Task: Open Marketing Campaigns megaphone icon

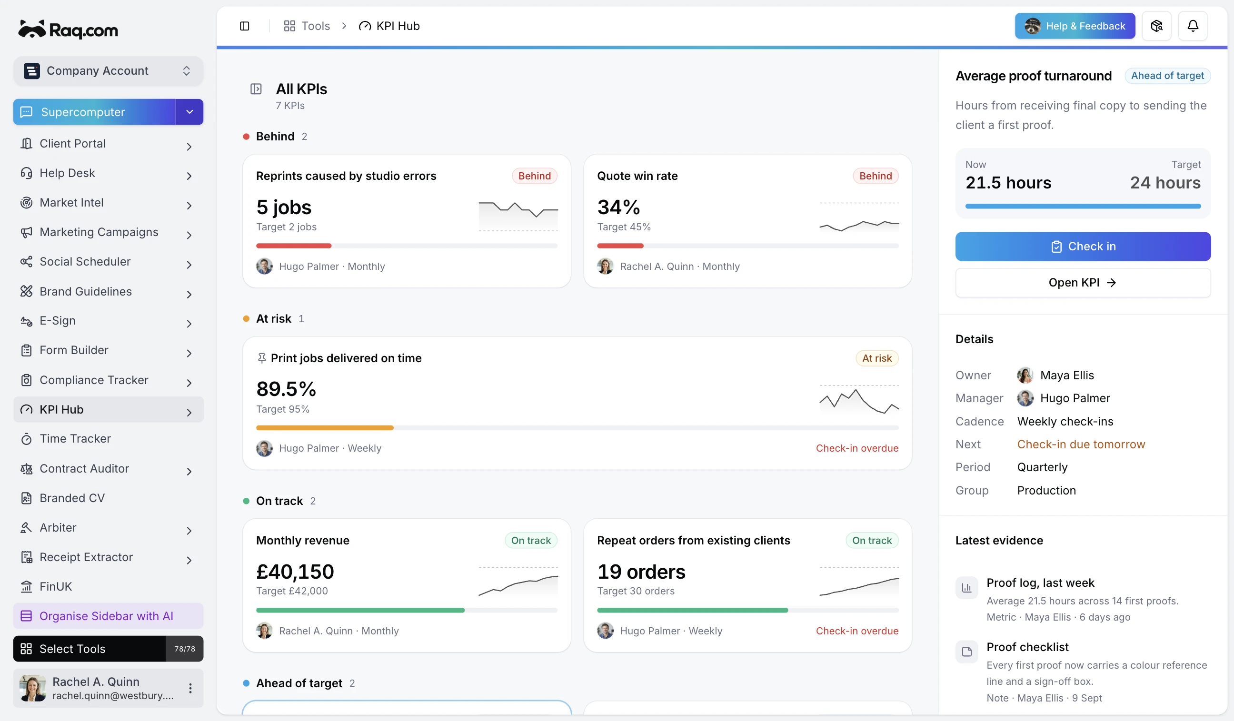Action: tap(27, 232)
